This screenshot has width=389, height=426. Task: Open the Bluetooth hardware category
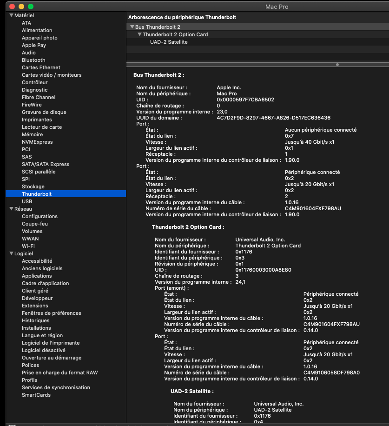pyautogui.click(x=33, y=60)
